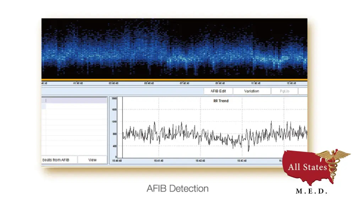
Task: Jump to 11:40:48 on the timeline
Action: coord(256,83)
